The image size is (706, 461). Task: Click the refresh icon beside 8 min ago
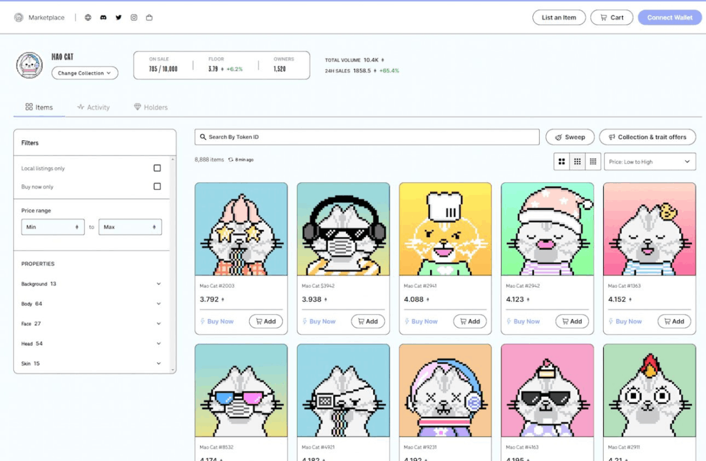(x=231, y=160)
